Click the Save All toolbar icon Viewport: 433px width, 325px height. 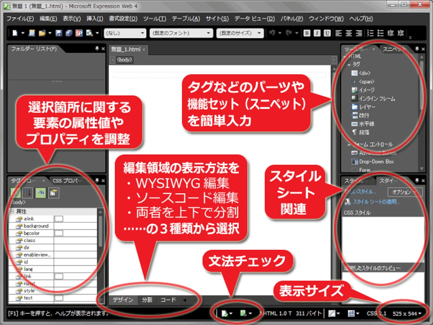click(69, 33)
